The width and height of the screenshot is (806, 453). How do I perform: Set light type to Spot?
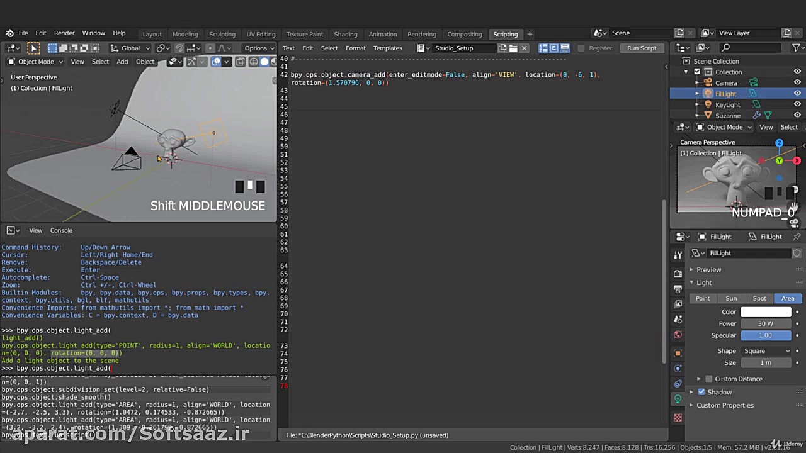[x=759, y=298]
